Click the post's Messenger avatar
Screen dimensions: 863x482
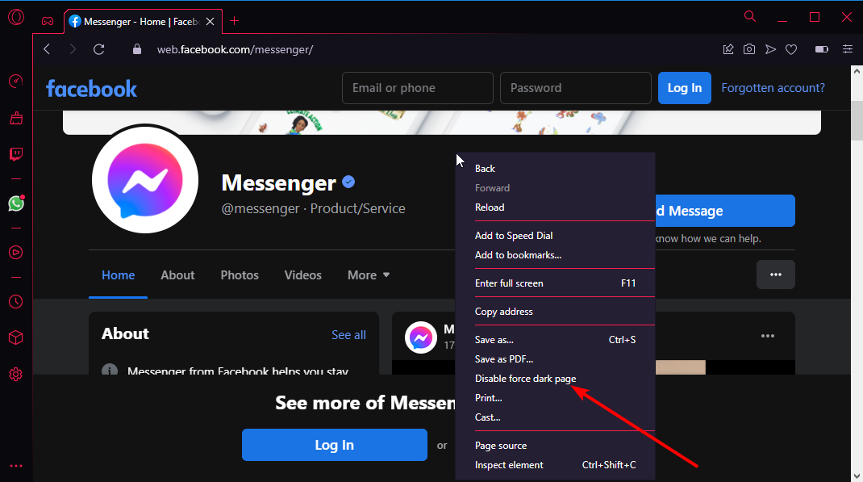(421, 337)
